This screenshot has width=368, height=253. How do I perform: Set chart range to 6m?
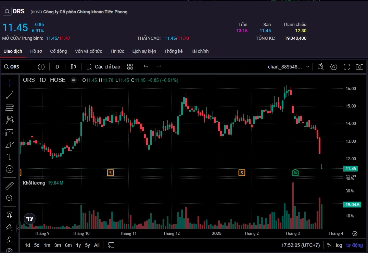[68, 245]
